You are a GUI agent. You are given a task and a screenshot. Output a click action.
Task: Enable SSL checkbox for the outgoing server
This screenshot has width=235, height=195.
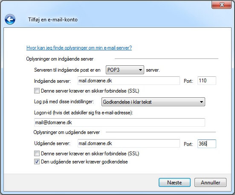37,154
